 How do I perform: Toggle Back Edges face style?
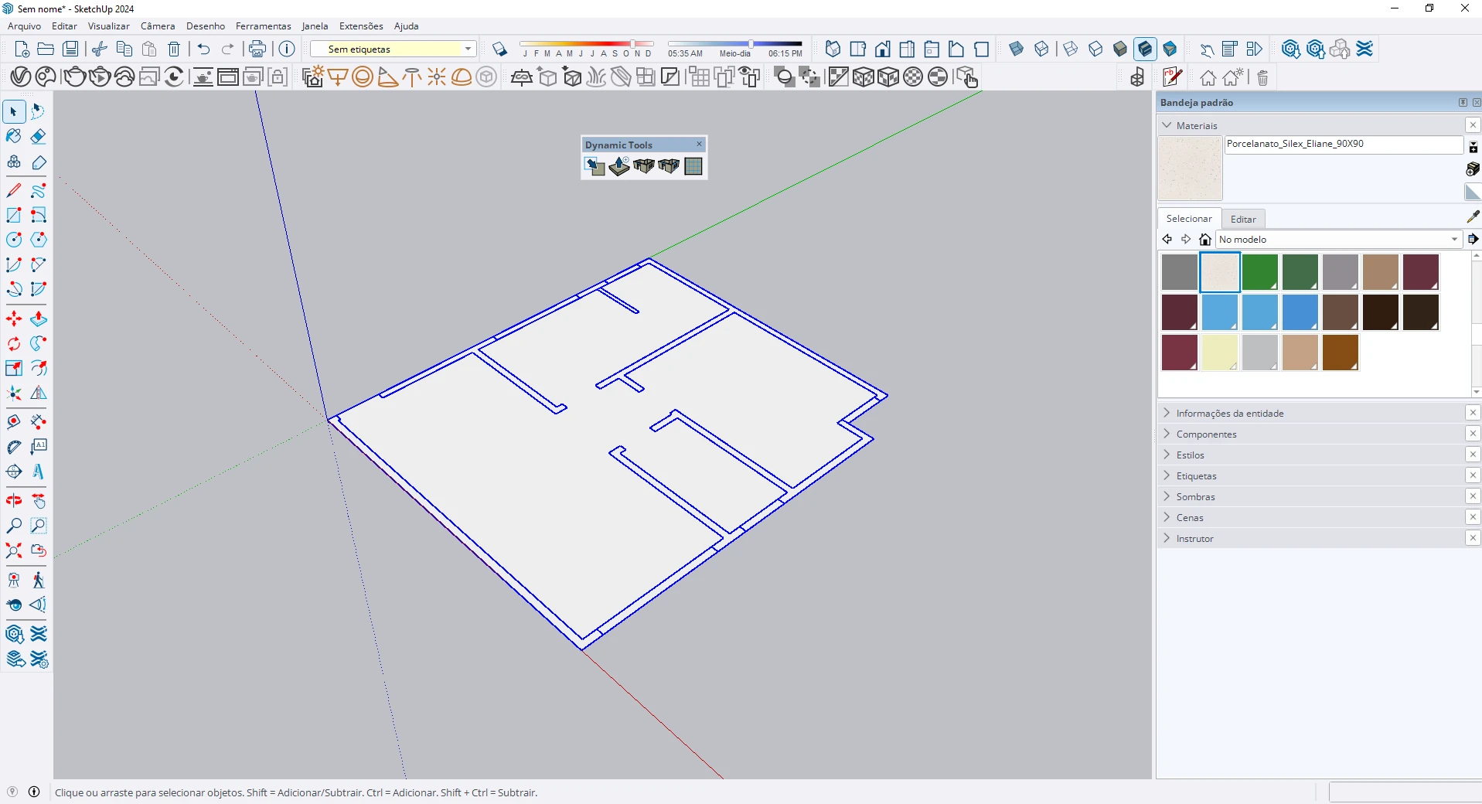coord(1041,49)
